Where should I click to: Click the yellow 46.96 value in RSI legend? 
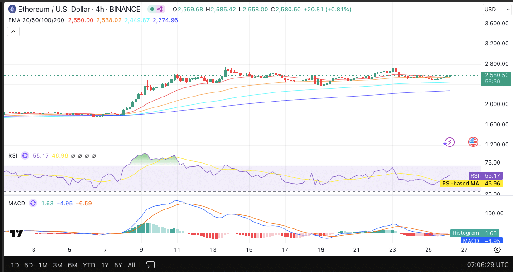point(60,156)
